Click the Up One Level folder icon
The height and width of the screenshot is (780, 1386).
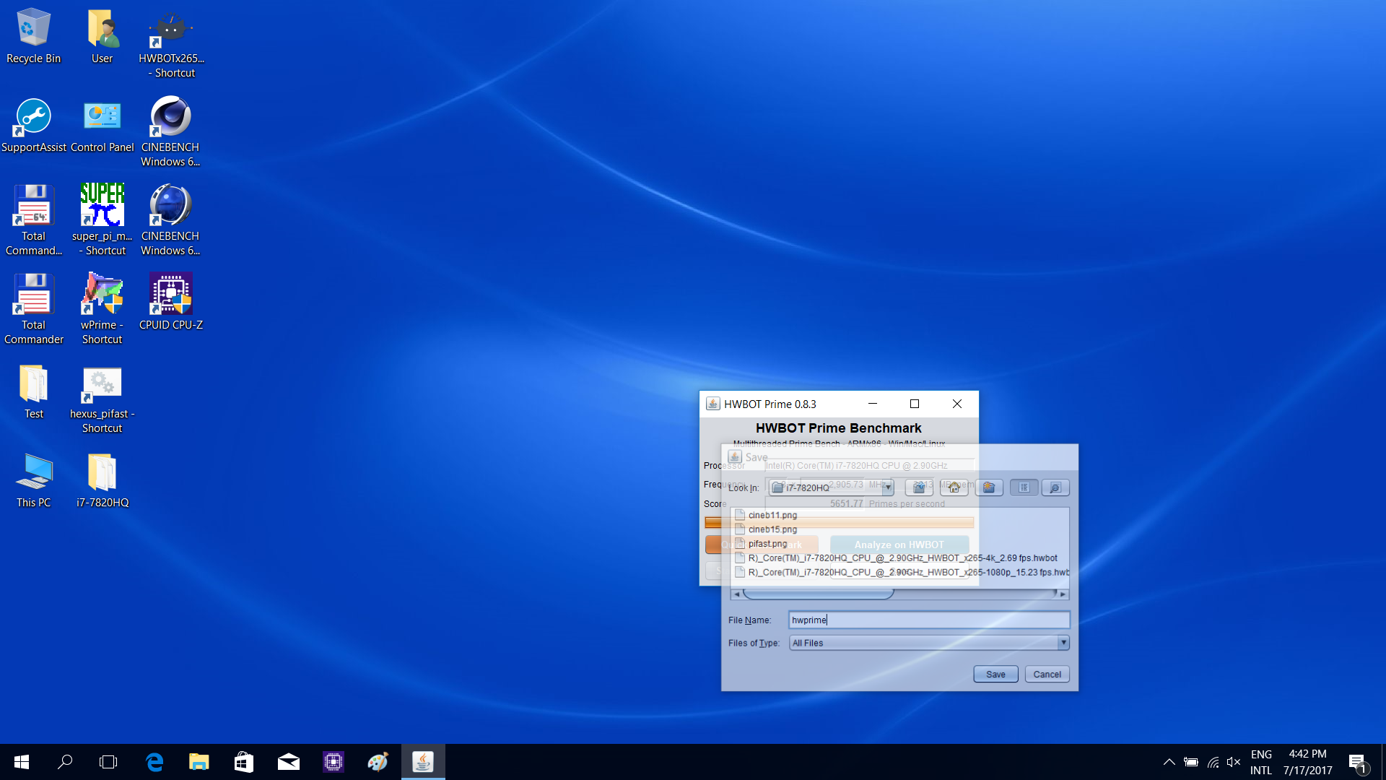919,487
